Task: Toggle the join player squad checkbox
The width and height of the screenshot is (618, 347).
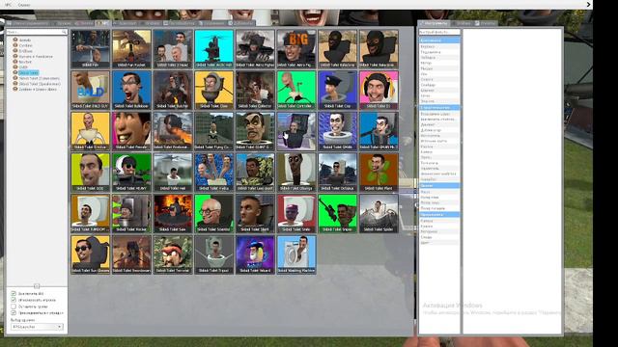Action: [x=14, y=312]
